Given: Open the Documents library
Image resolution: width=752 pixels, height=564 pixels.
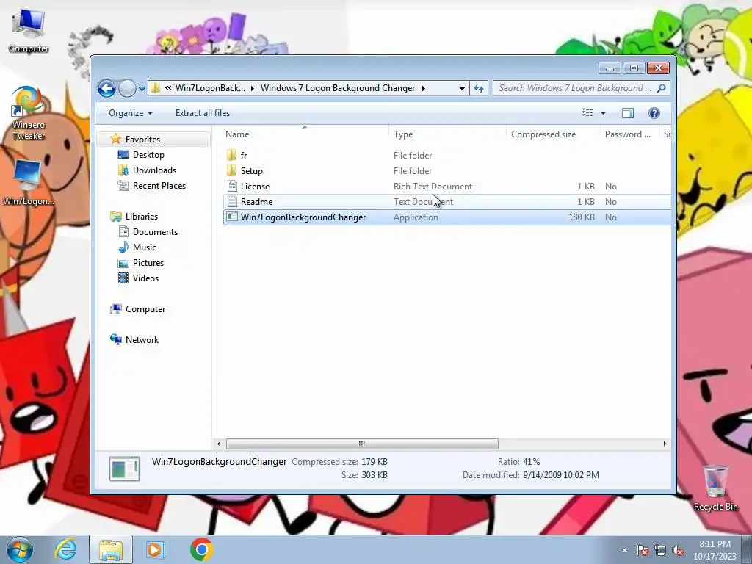Looking at the screenshot, I should (155, 231).
